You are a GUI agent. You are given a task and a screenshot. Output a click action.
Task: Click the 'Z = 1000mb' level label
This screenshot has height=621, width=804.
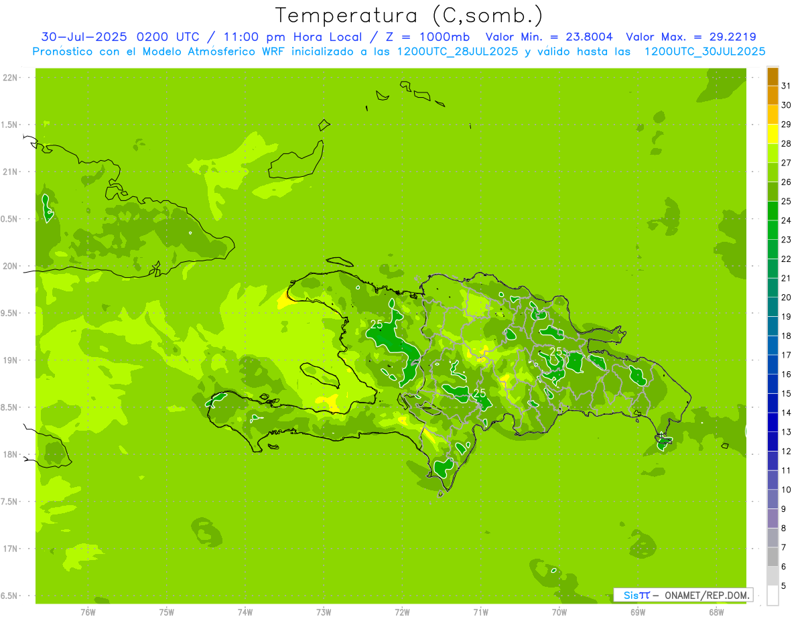tap(429, 37)
